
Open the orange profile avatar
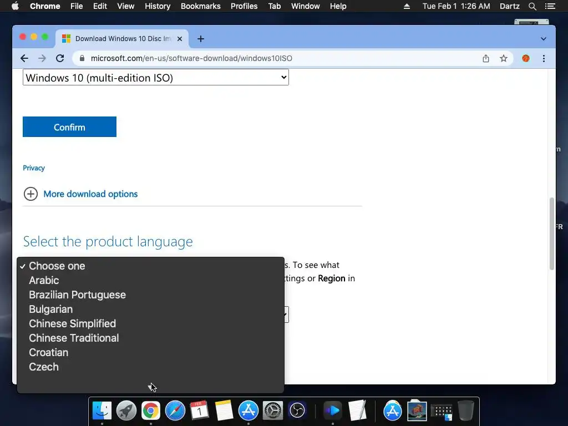[526, 58]
